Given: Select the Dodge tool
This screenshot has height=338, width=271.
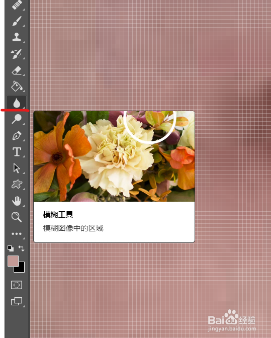Looking at the screenshot, I should pyautogui.click(x=17, y=119).
